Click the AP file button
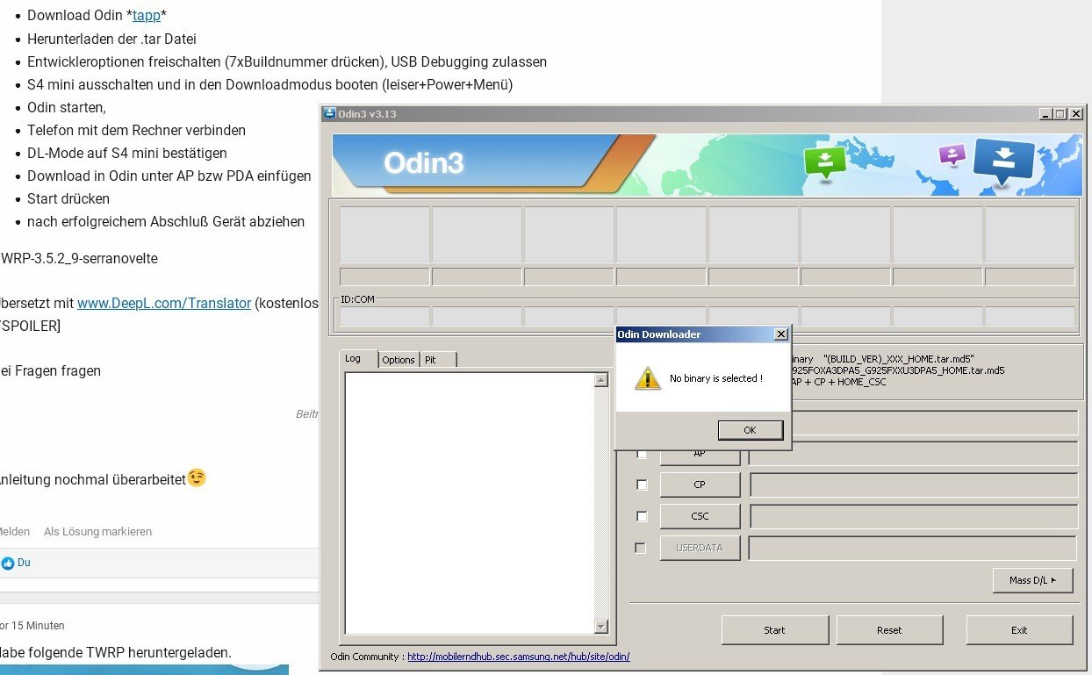The image size is (1092, 675). tap(700, 454)
